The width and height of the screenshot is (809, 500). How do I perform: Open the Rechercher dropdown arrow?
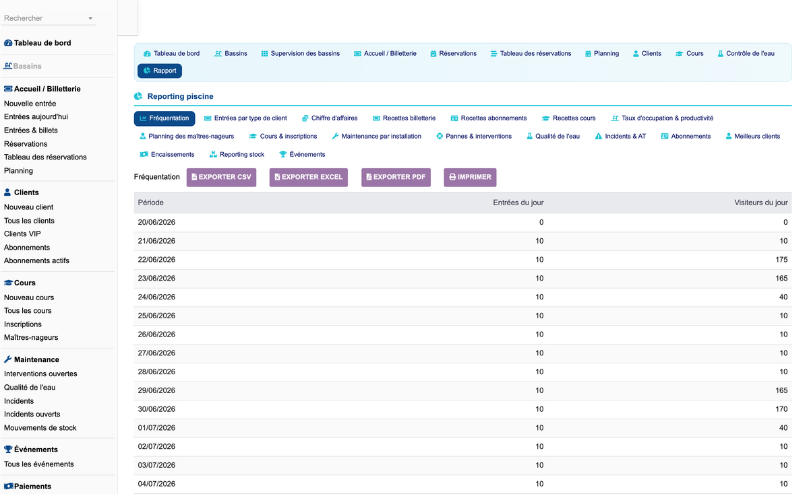tap(91, 19)
